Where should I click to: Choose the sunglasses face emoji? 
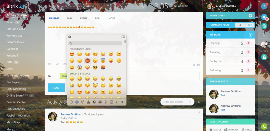click(95, 67)
